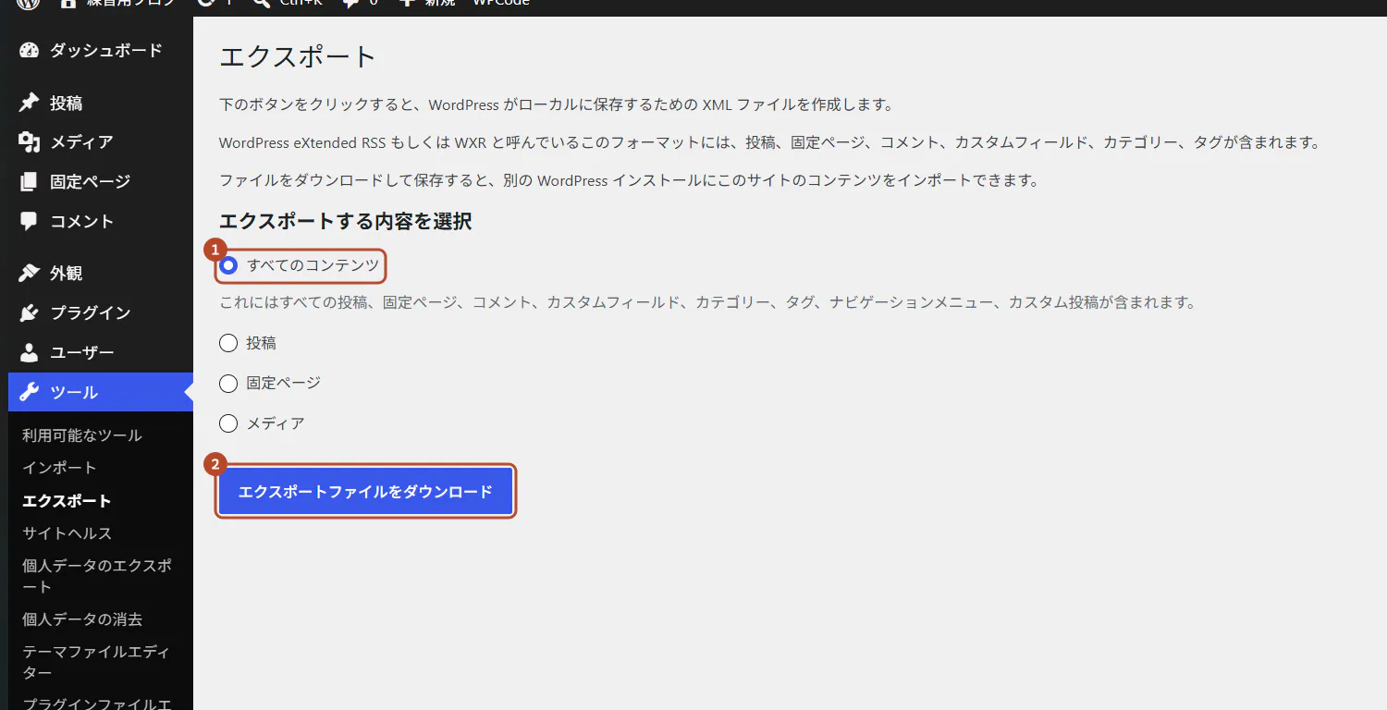The width and height of the screenshot is (1387, 710).
Task: Open the テーマファイルエディター submenu link
Action: click(96, 662)
